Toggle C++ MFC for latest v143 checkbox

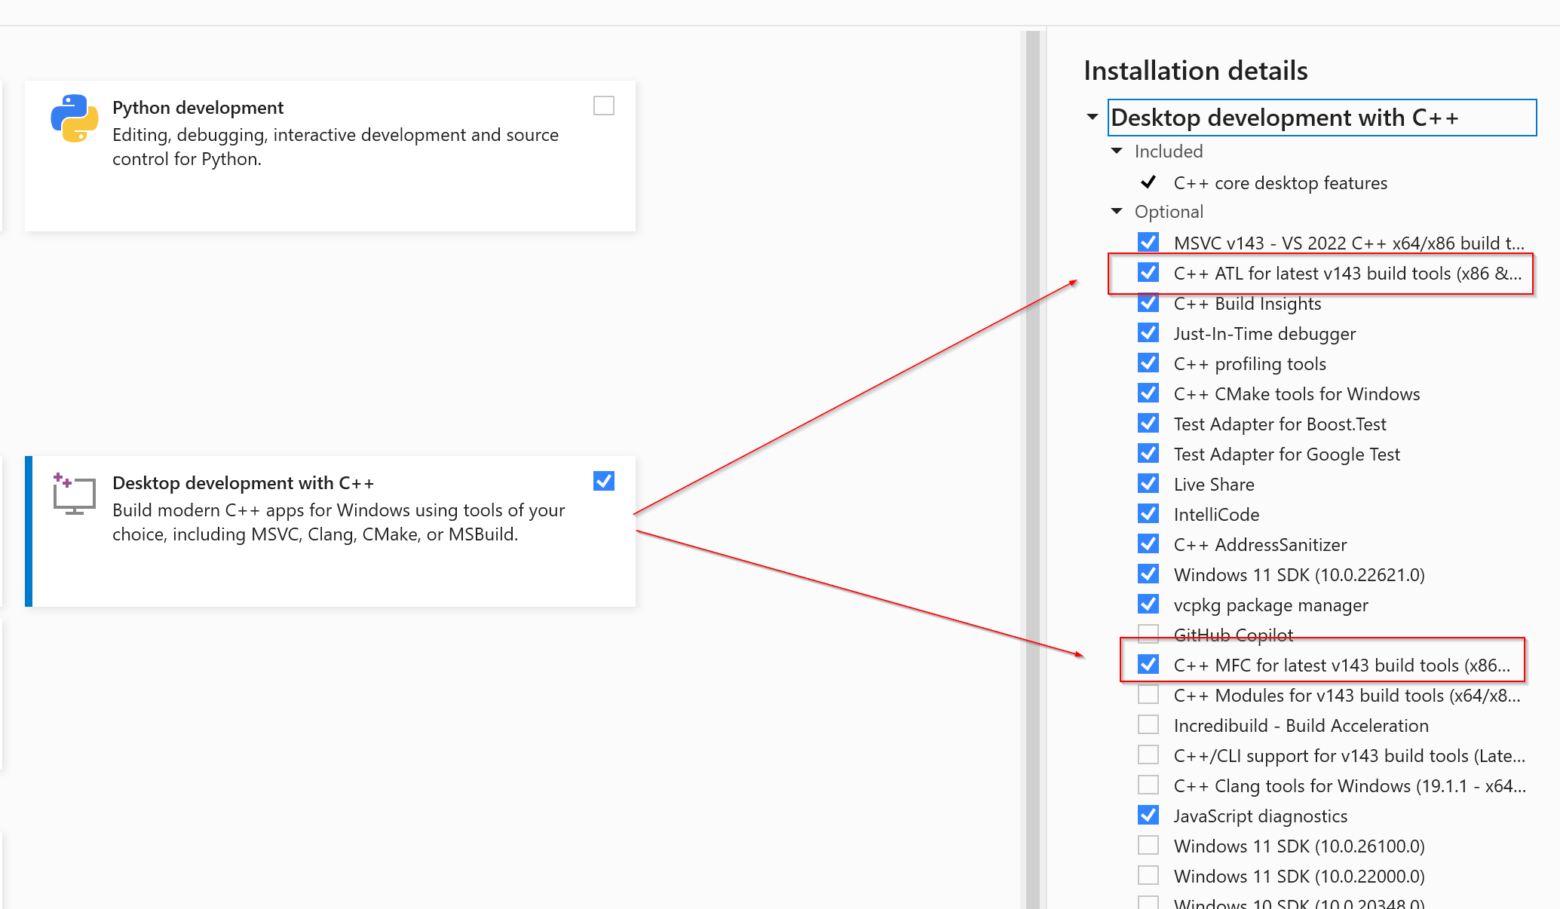point(1148,664)
